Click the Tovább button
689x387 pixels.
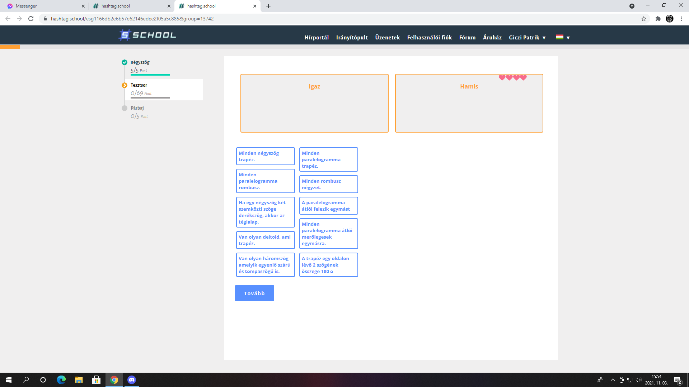click(x=254, y=293)
